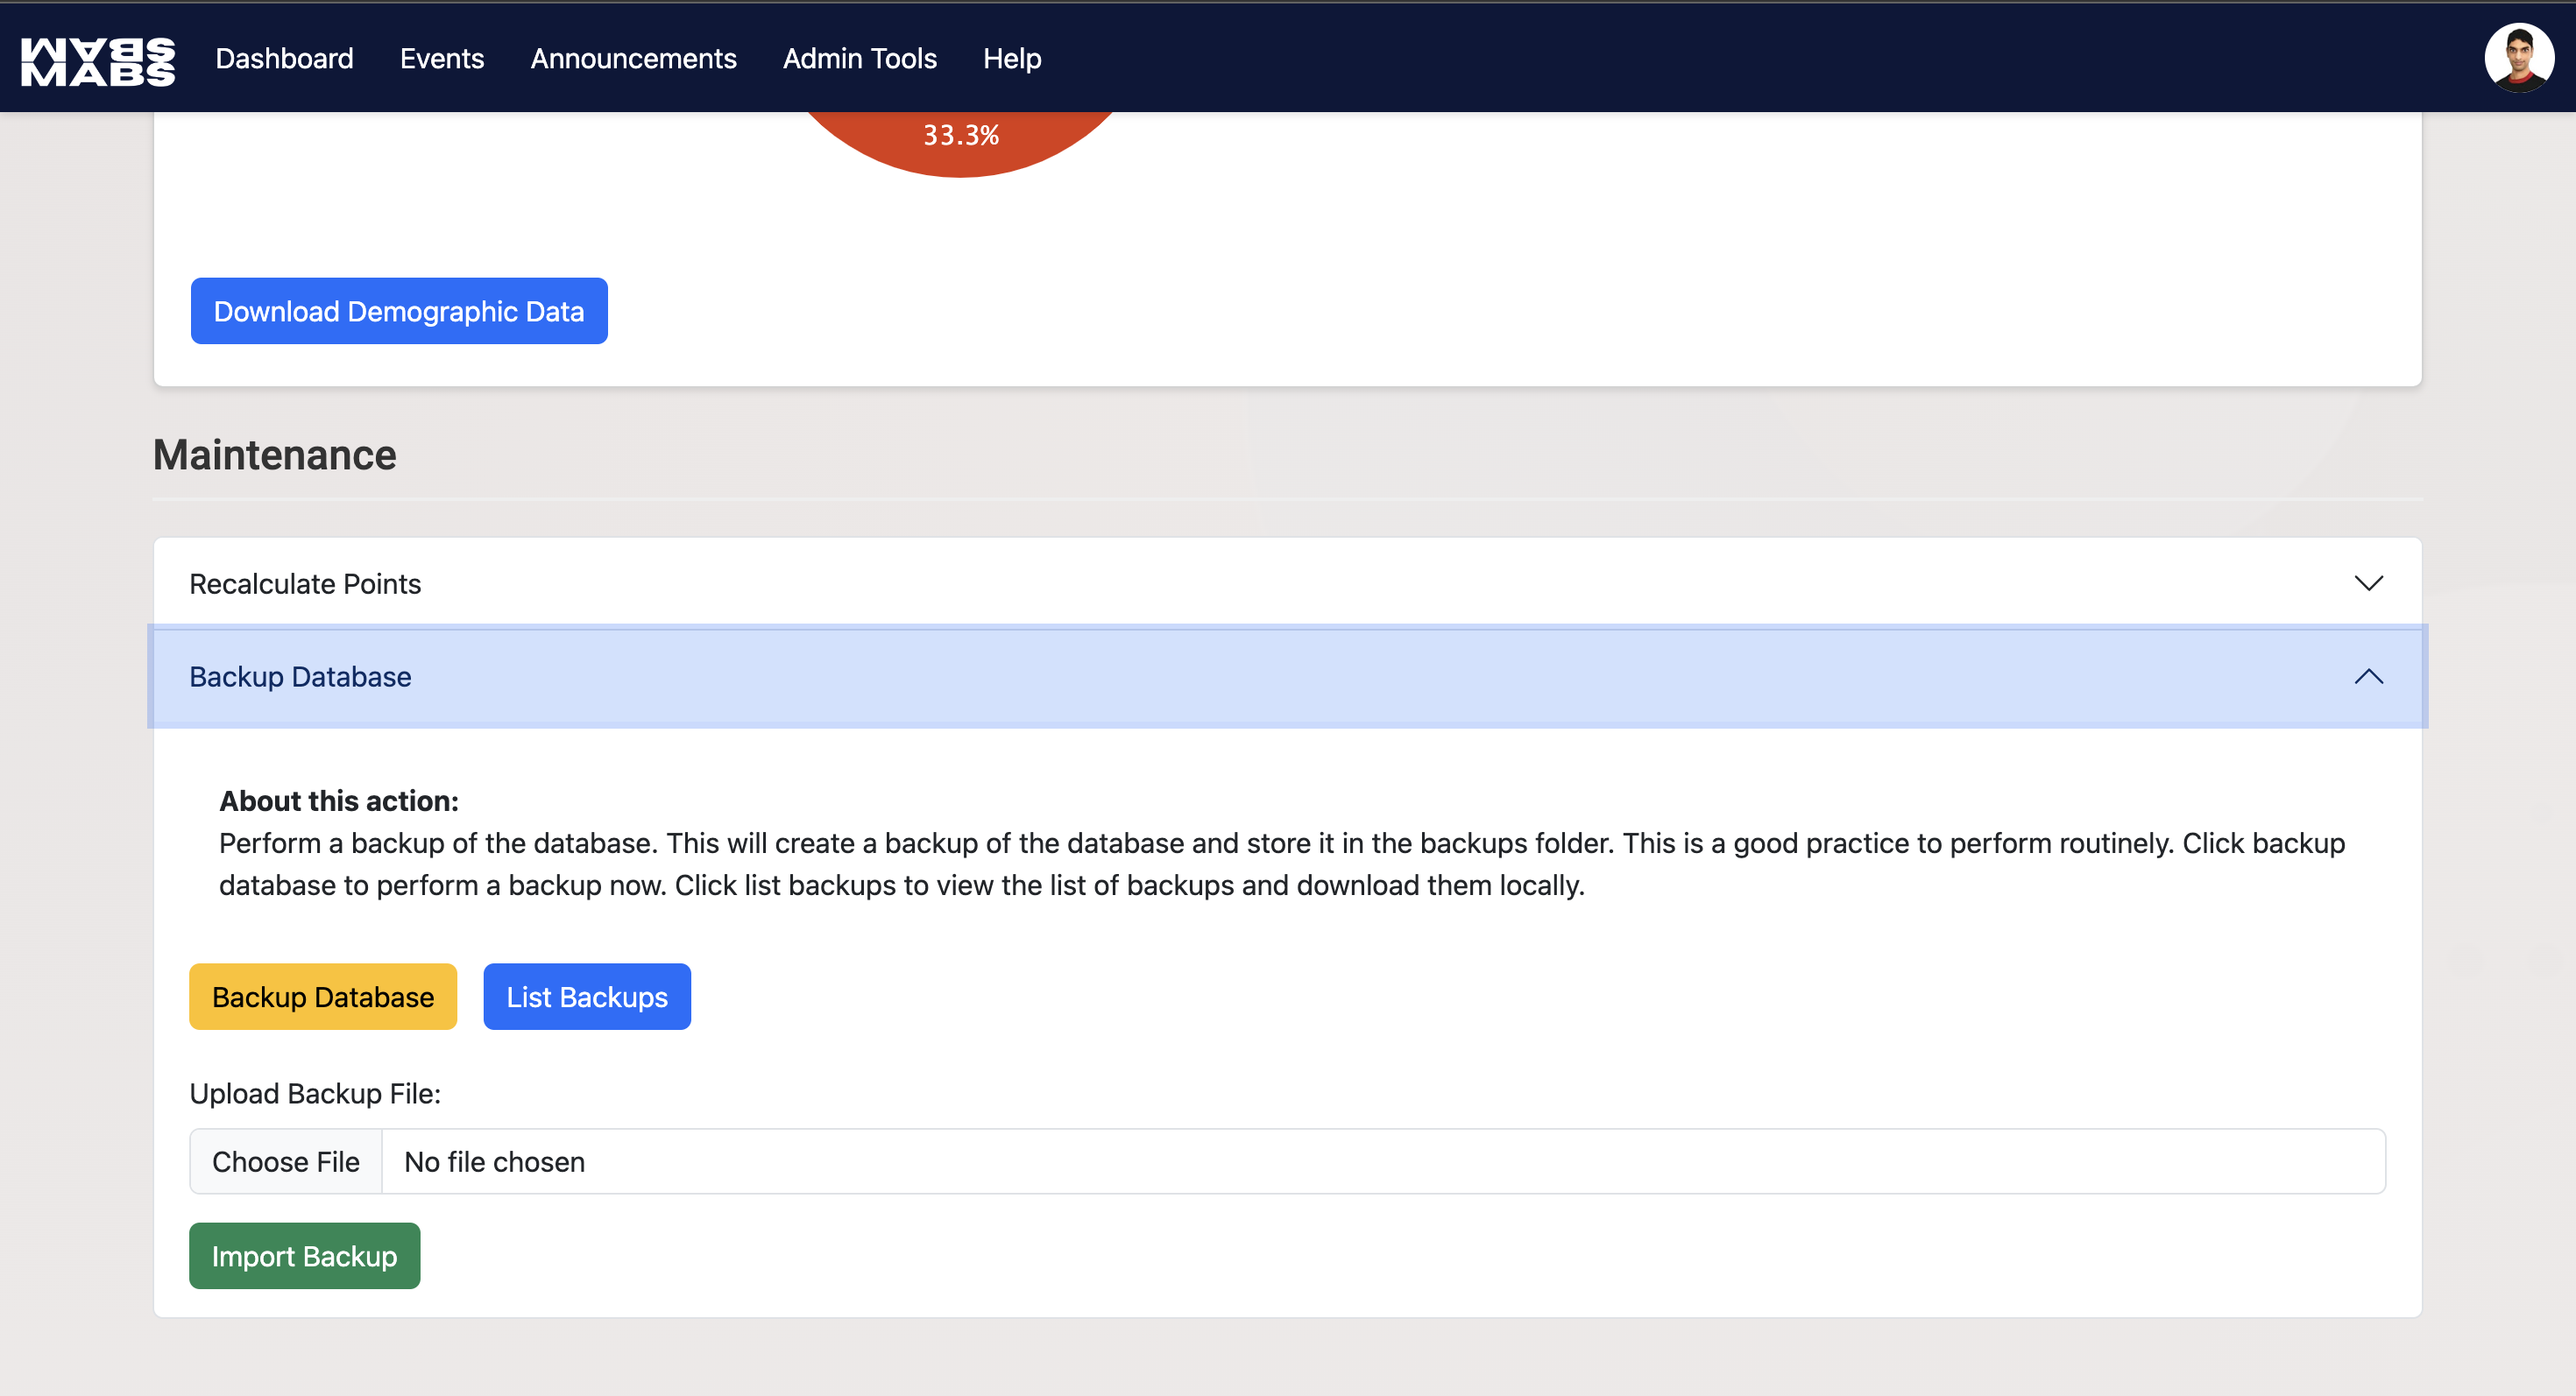The image size is (2576, 1396).
Task: Open the user profile avatar
Action: [2517, 58]
